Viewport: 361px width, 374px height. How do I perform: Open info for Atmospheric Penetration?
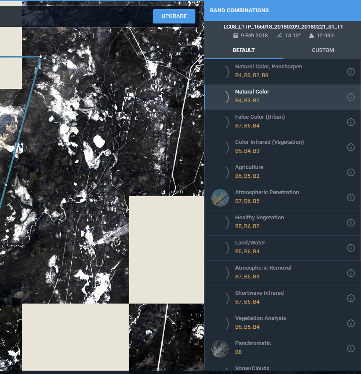pos(351,197)
